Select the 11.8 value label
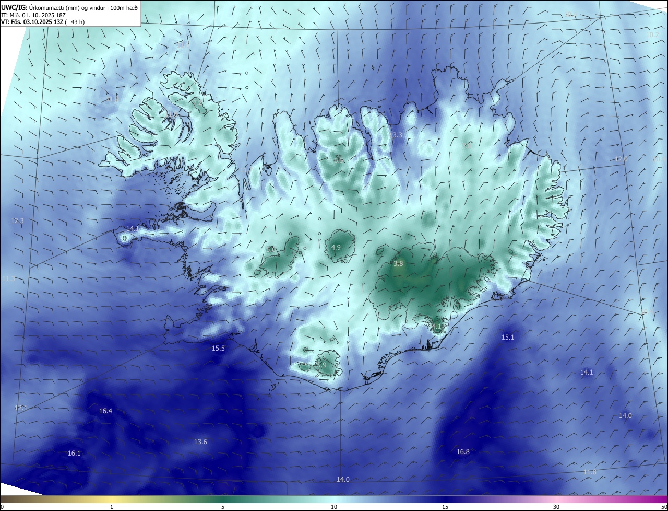 click(590, 472)
